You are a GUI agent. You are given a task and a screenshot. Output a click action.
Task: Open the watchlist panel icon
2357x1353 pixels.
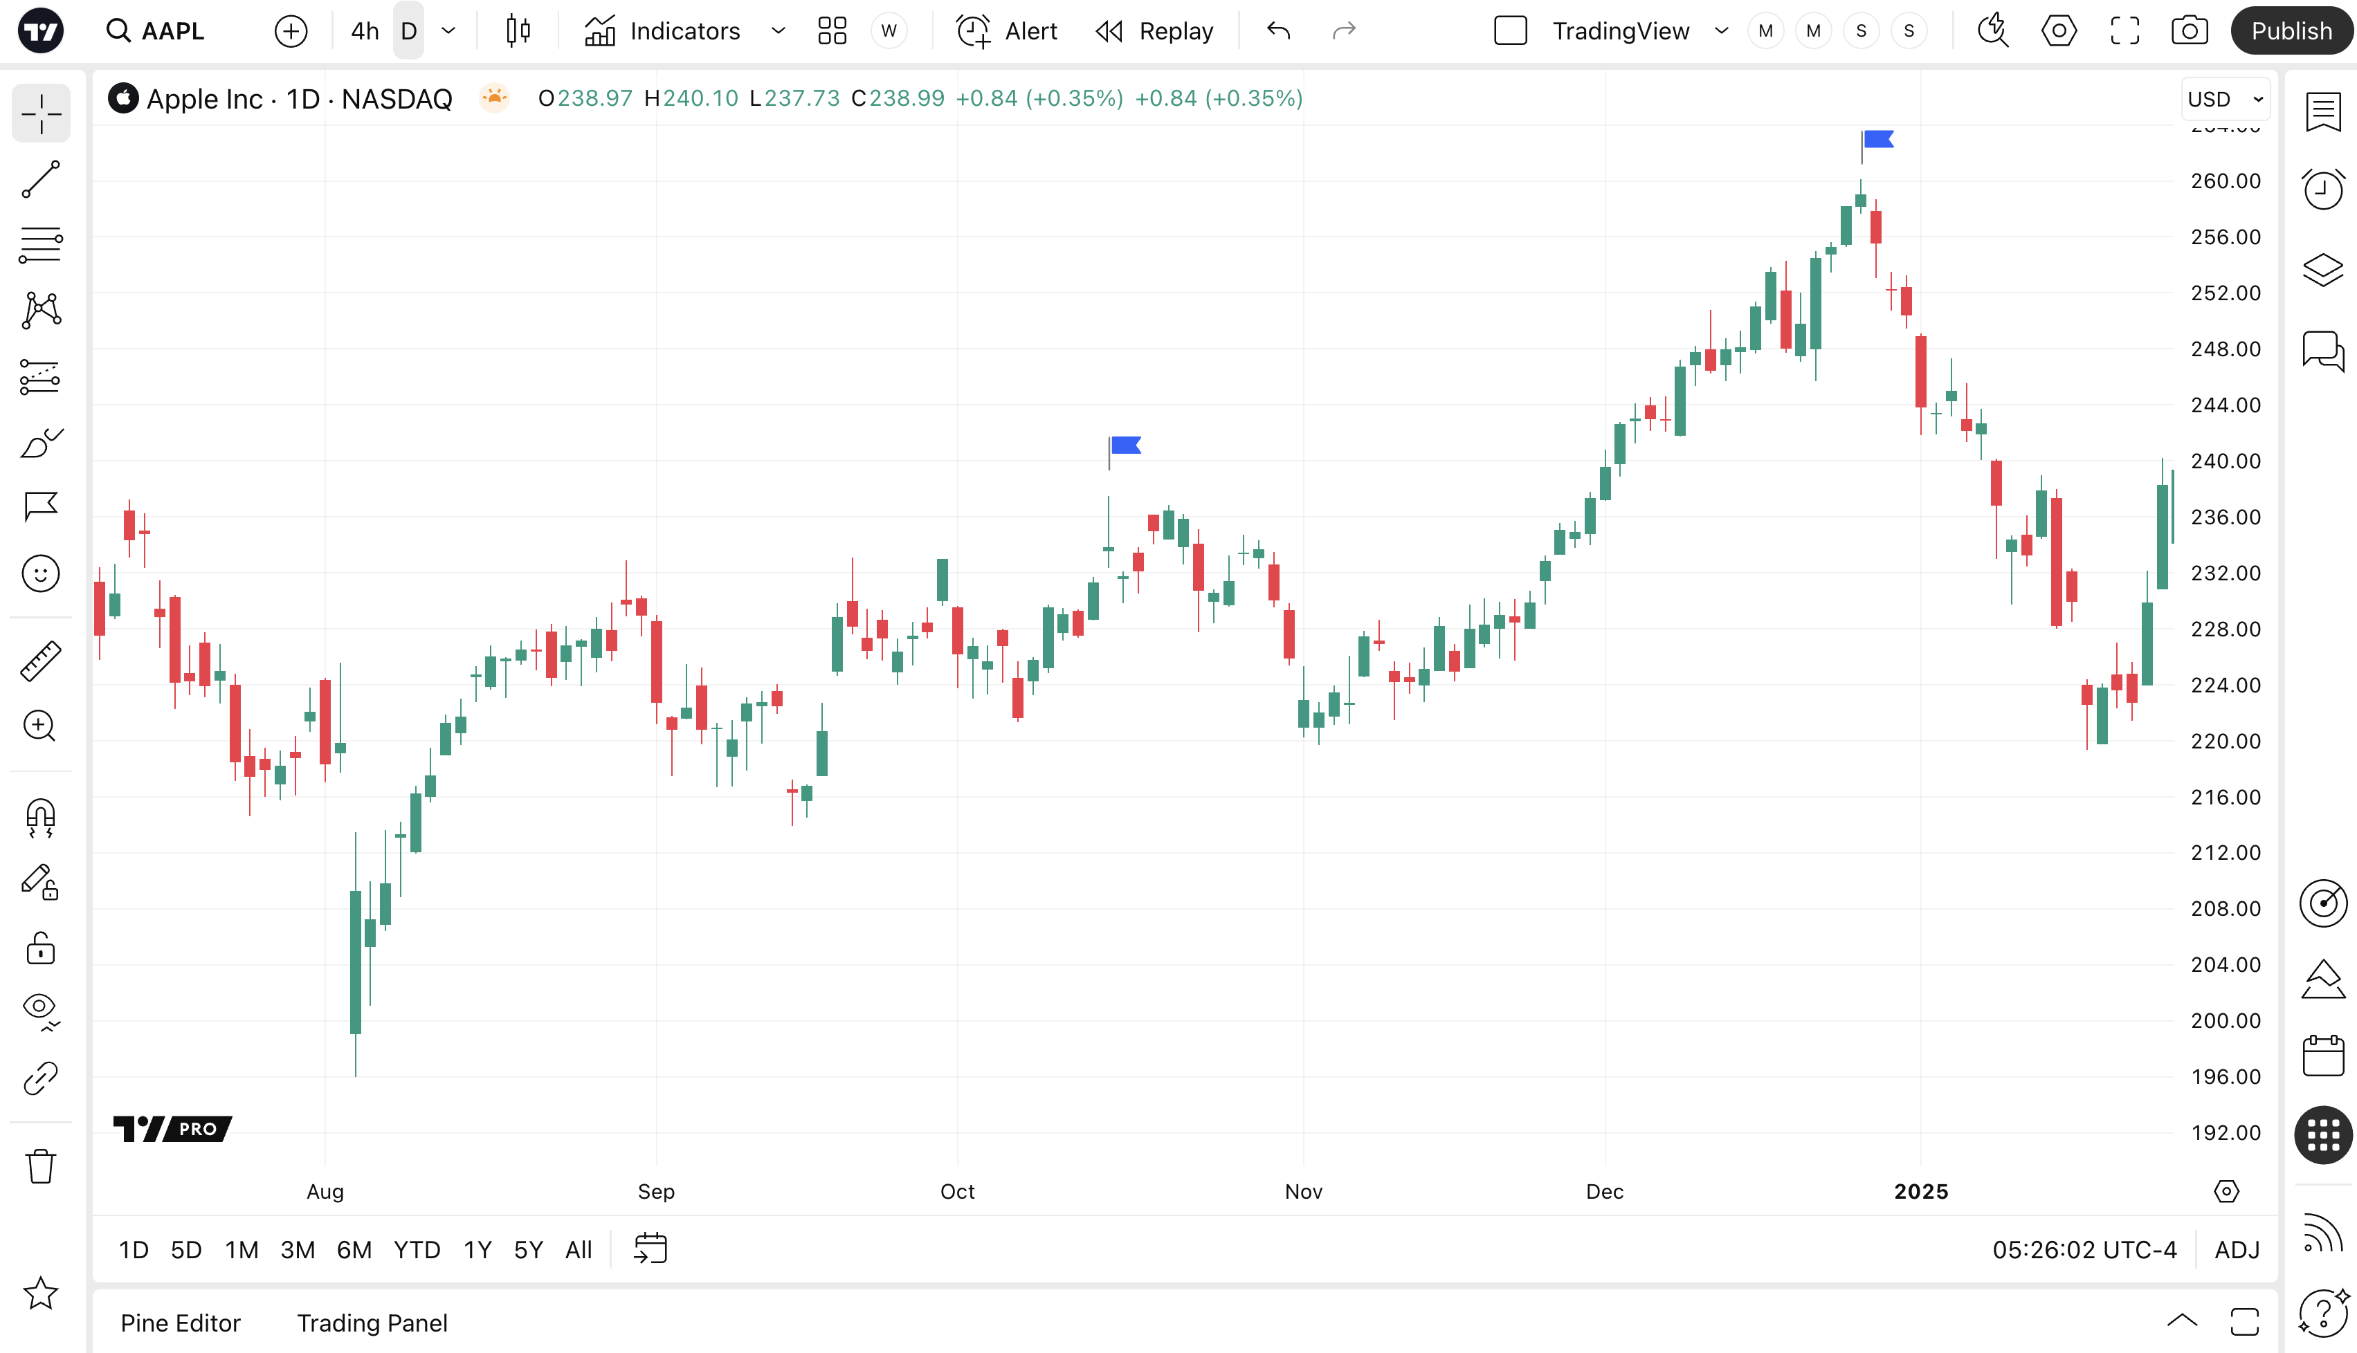(2322, 113)
